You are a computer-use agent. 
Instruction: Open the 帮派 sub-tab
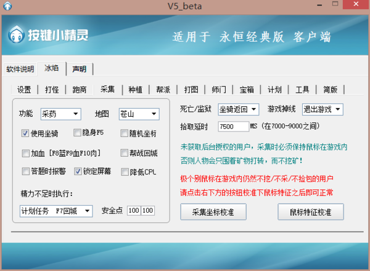163,90
